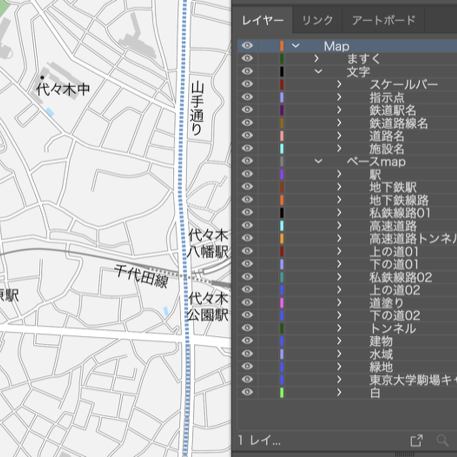The width and height of the screenshot is (457, 457).
Task: Toggle eye icon for 私鉄線路01 layer
Action: (x=247, y=213)
